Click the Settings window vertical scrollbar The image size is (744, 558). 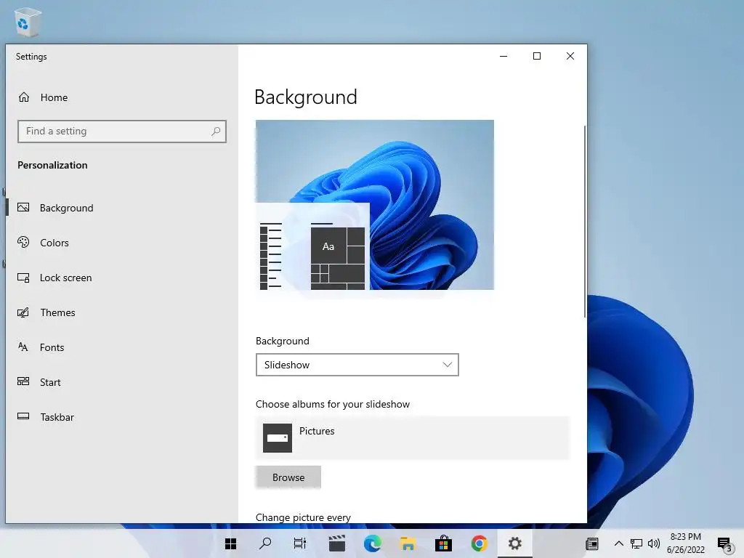click(x=585, y=222)
